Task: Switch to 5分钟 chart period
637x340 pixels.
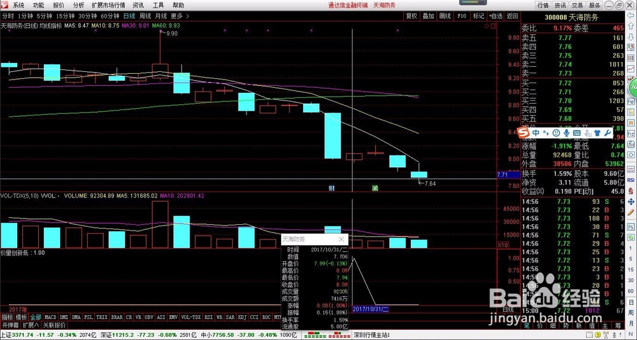Action: 45,16
